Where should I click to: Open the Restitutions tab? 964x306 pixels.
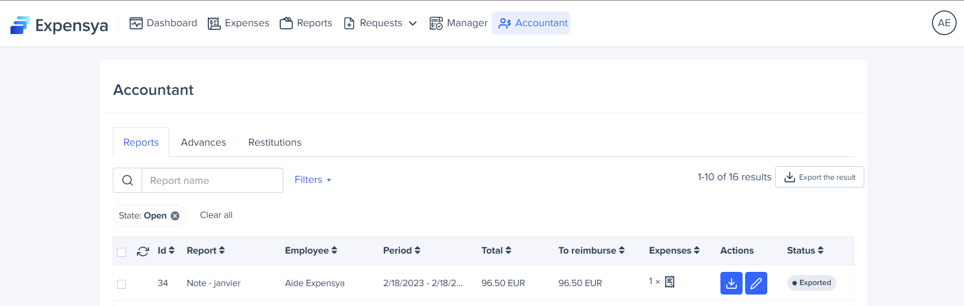point(274,143)
